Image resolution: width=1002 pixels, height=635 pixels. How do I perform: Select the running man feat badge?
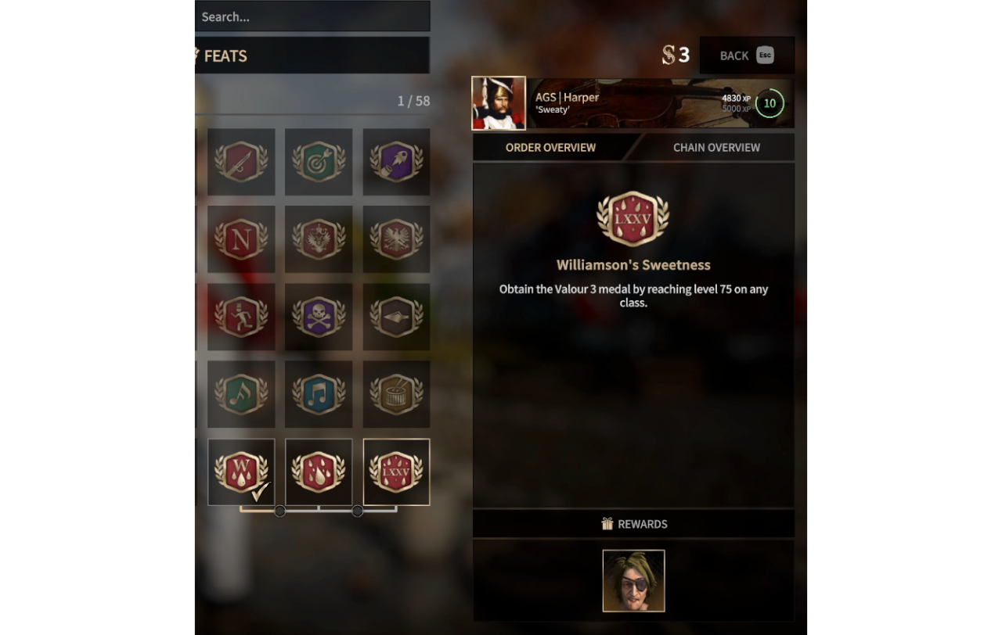pos(241,317)
